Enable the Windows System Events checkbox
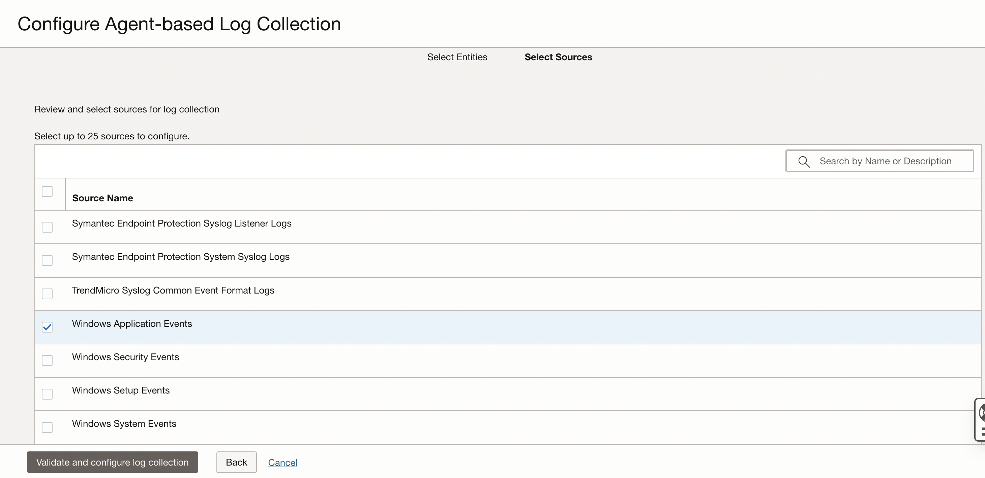 (x=47, y=427)
